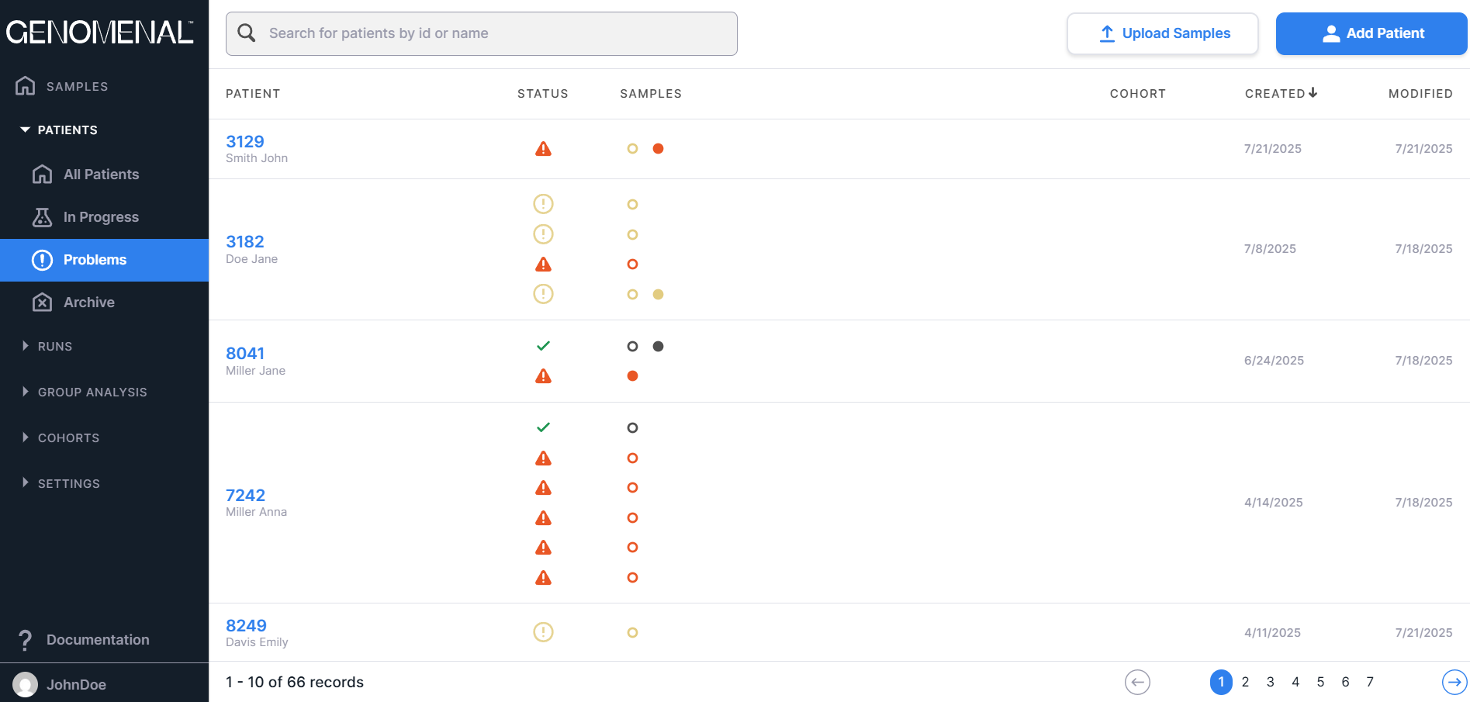This screenshot has height=702, width=1470.
Task: Collapse the Patients section in sidebar
Action: tap(26, 130)
